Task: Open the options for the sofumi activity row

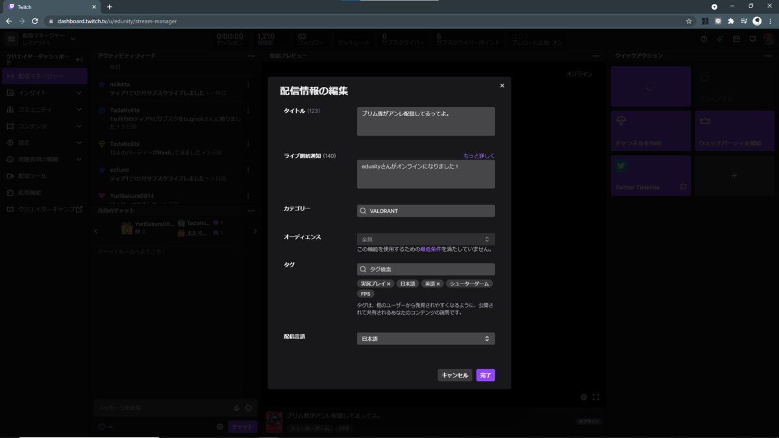Action: 248,170
